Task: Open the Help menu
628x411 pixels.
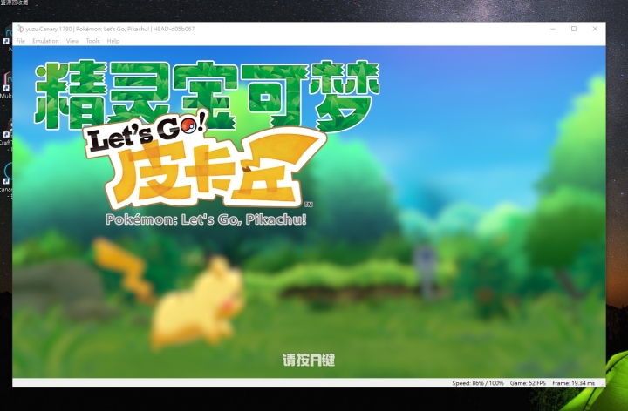Action: point(113,41)
